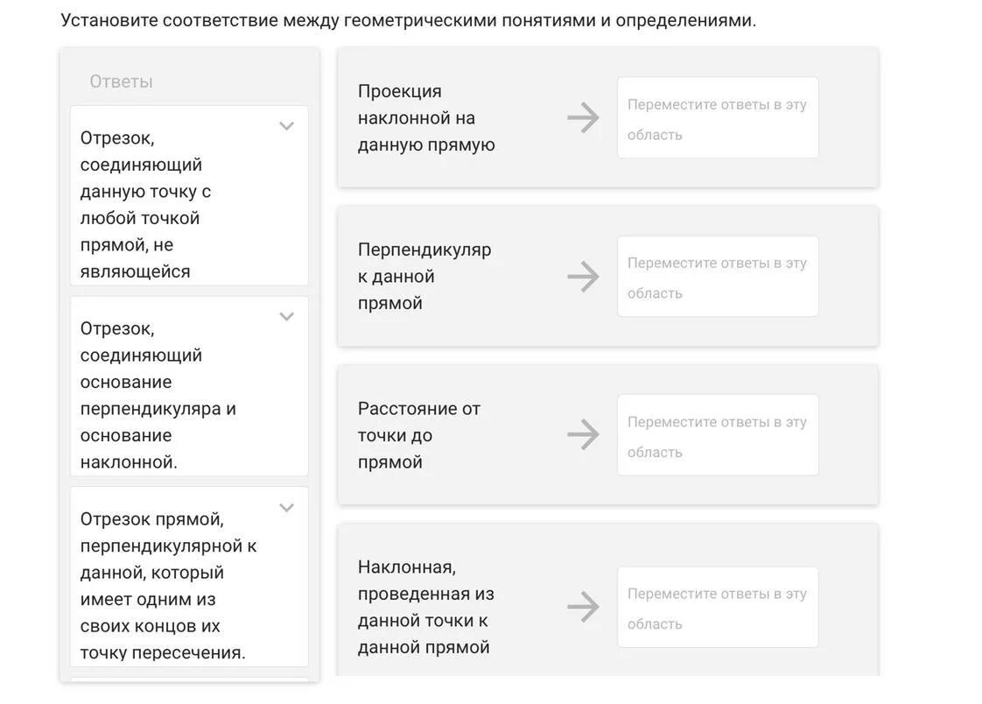Click the instruction text "Установите соответствие"
Viewport: 982px width, 704px height.
click(408, 20)
